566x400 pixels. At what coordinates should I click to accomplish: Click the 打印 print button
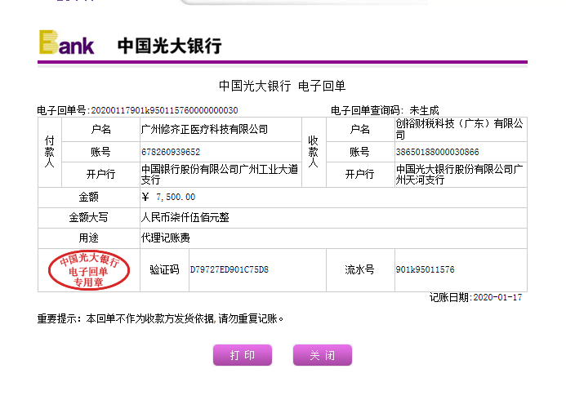pyautogui.click(x=243, y=355)
